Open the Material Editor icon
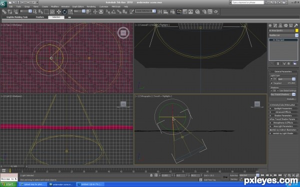This screenshot has height=187, width=300. (x=197, y=12)
